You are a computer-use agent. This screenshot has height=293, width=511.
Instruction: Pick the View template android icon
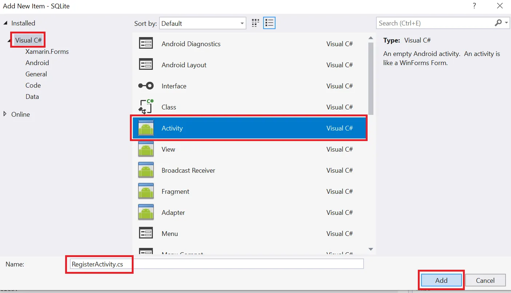[x=146, y=149]
